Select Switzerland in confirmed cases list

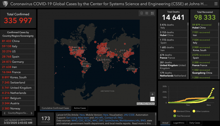pyautogui.click(x=18, y=83)
